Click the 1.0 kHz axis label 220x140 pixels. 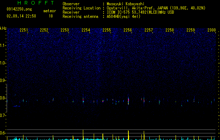[x=3, y=63]
